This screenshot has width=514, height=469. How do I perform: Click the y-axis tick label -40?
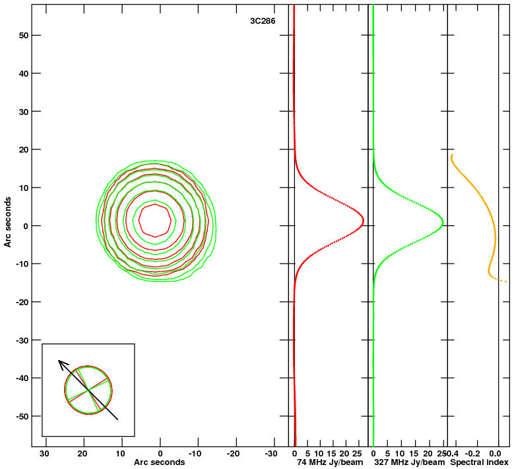point(22,378)
